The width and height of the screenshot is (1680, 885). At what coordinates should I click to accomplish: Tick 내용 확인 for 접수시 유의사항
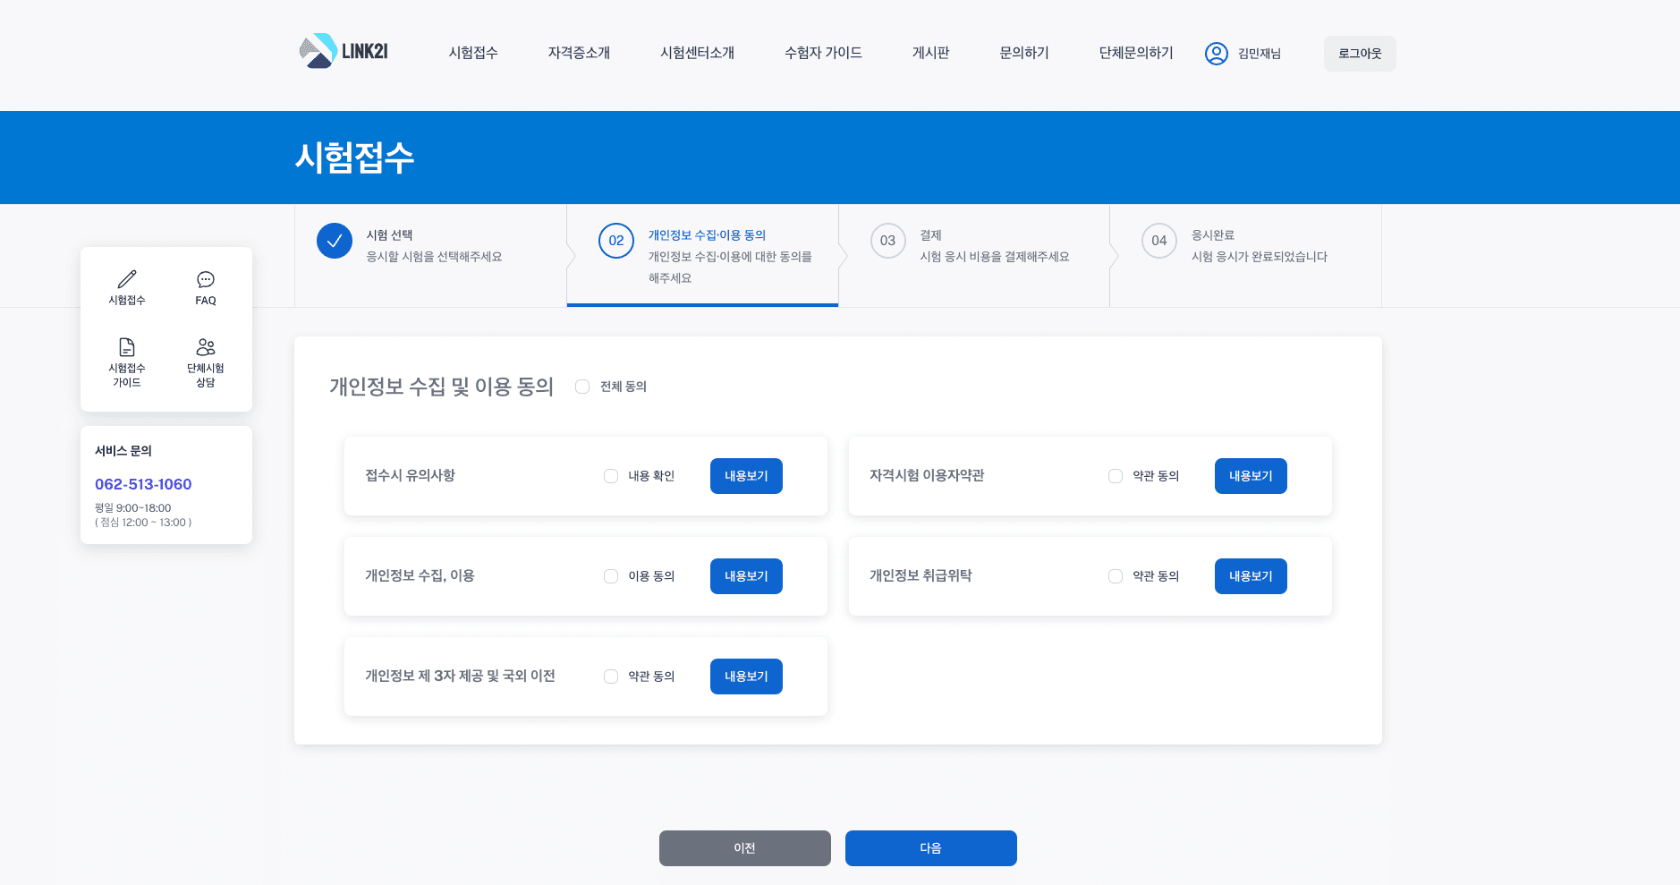pos(611,476)
